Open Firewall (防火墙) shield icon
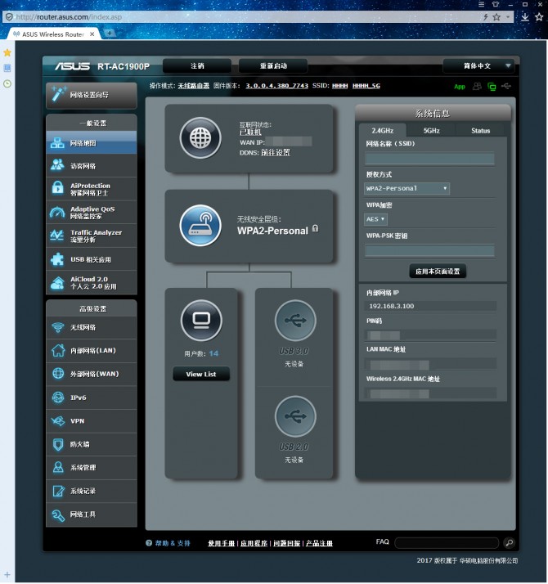Viewport: 548px width, 584px height. coord(58,444)
